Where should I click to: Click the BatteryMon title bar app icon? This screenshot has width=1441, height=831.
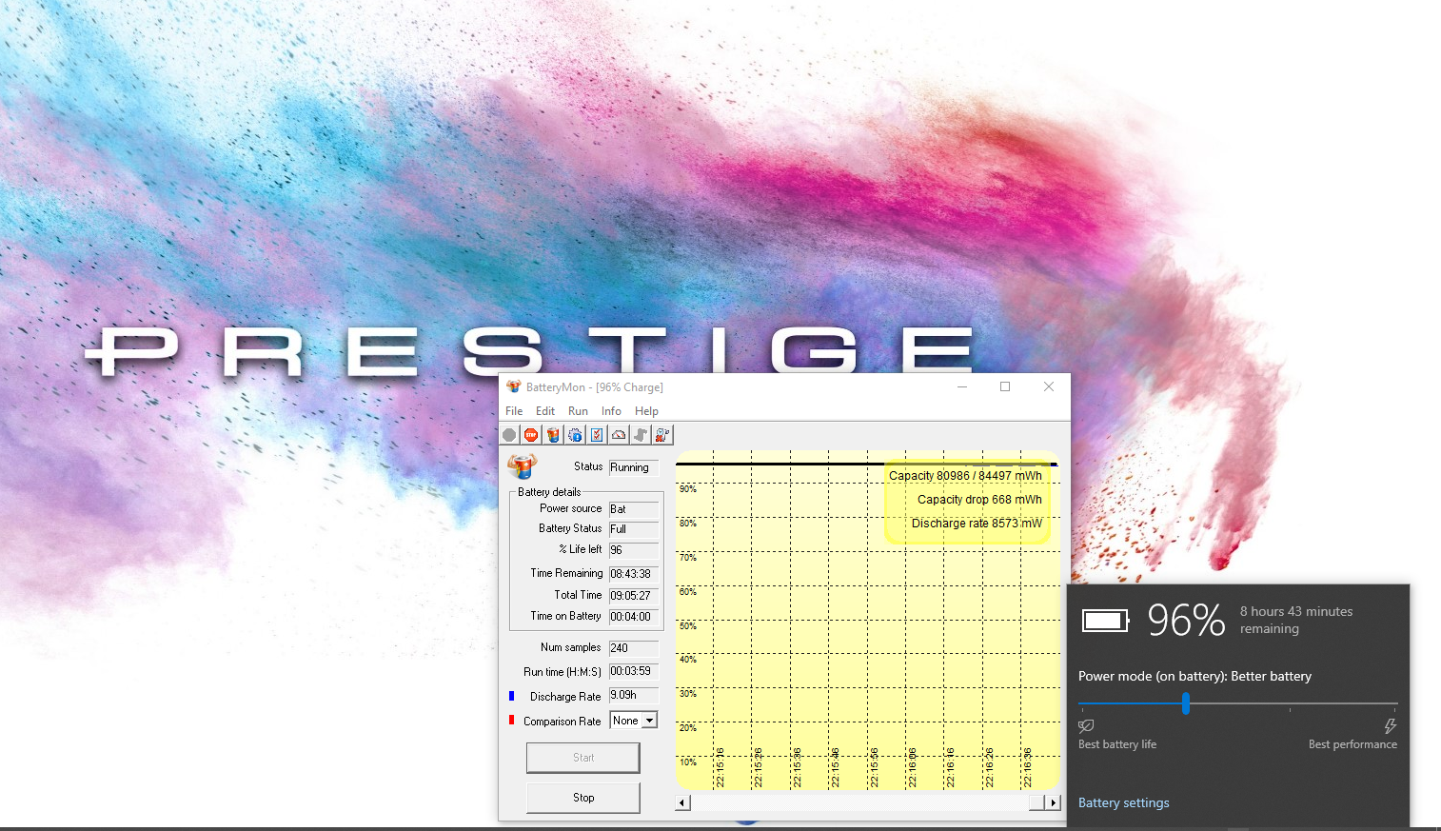(514, 386)
